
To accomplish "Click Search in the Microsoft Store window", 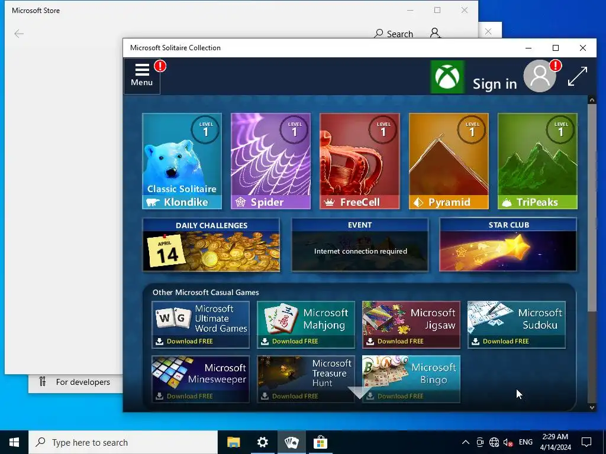I will pyautogui.click(x=394, y=34).
